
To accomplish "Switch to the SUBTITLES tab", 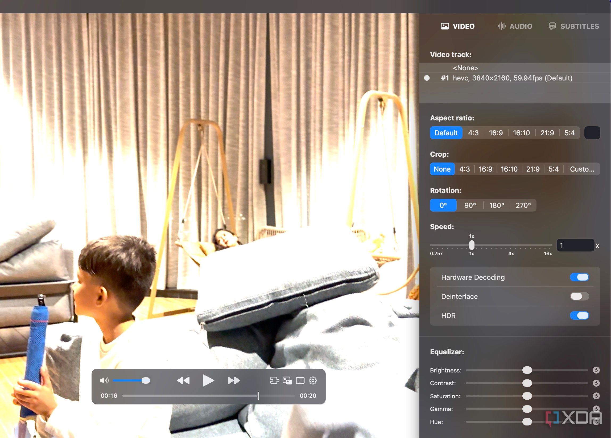I will (x=574, y=26).
